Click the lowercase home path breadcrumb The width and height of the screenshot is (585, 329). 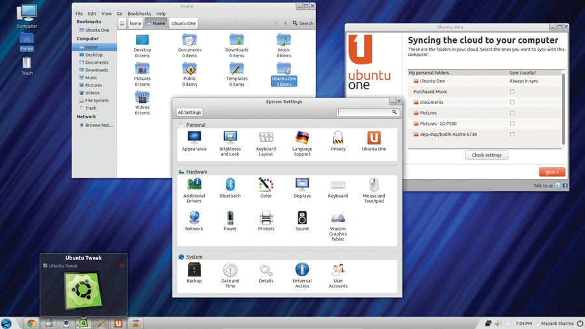(135, 23)
